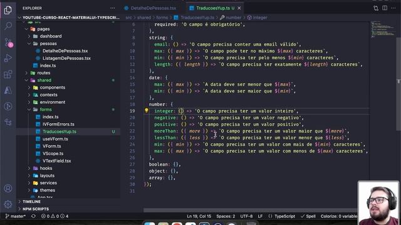
Task: Change file encoding via UTF-8
Action: [246, 216]
